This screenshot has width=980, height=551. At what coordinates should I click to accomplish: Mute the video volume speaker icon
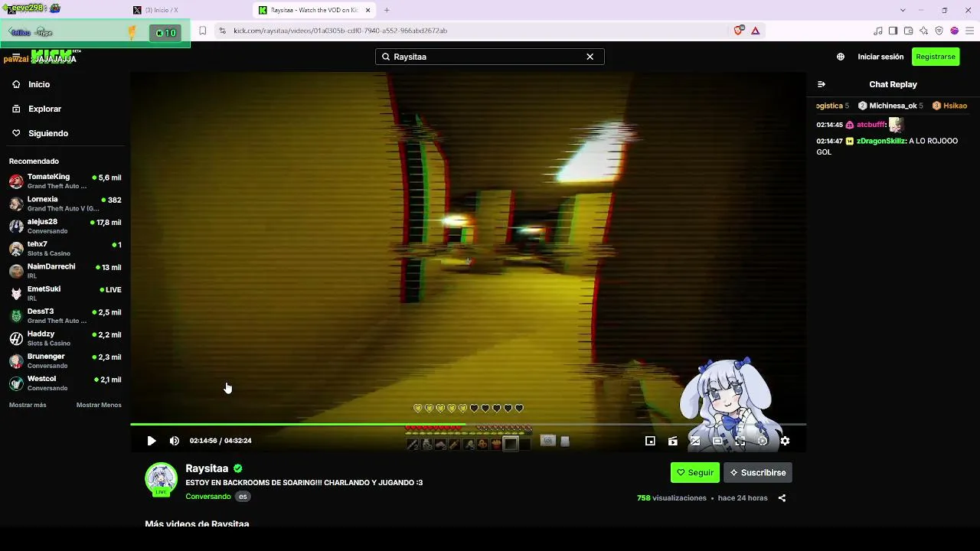tap(175, 441)
